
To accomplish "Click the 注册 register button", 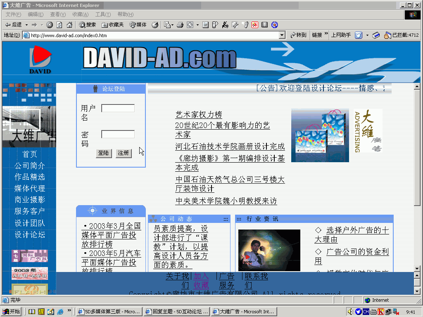I will pyautogui.click(x=124, y=153).
